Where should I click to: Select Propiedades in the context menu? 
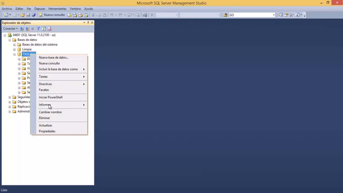pos(47,131)
